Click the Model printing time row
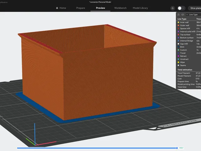 click(189, 84)
